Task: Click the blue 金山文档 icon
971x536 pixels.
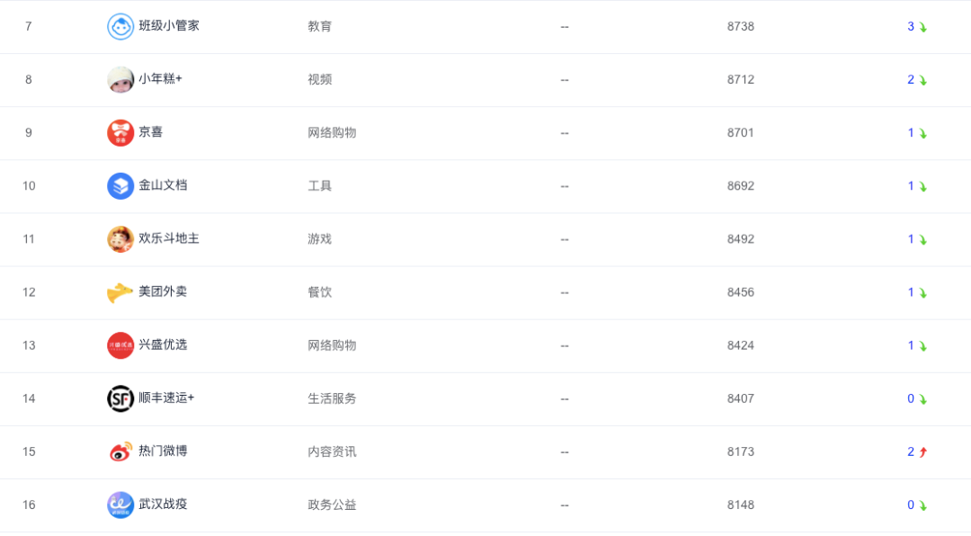Action: pos(120,186)
